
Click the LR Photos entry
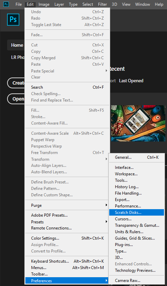[x=18, y=57]
